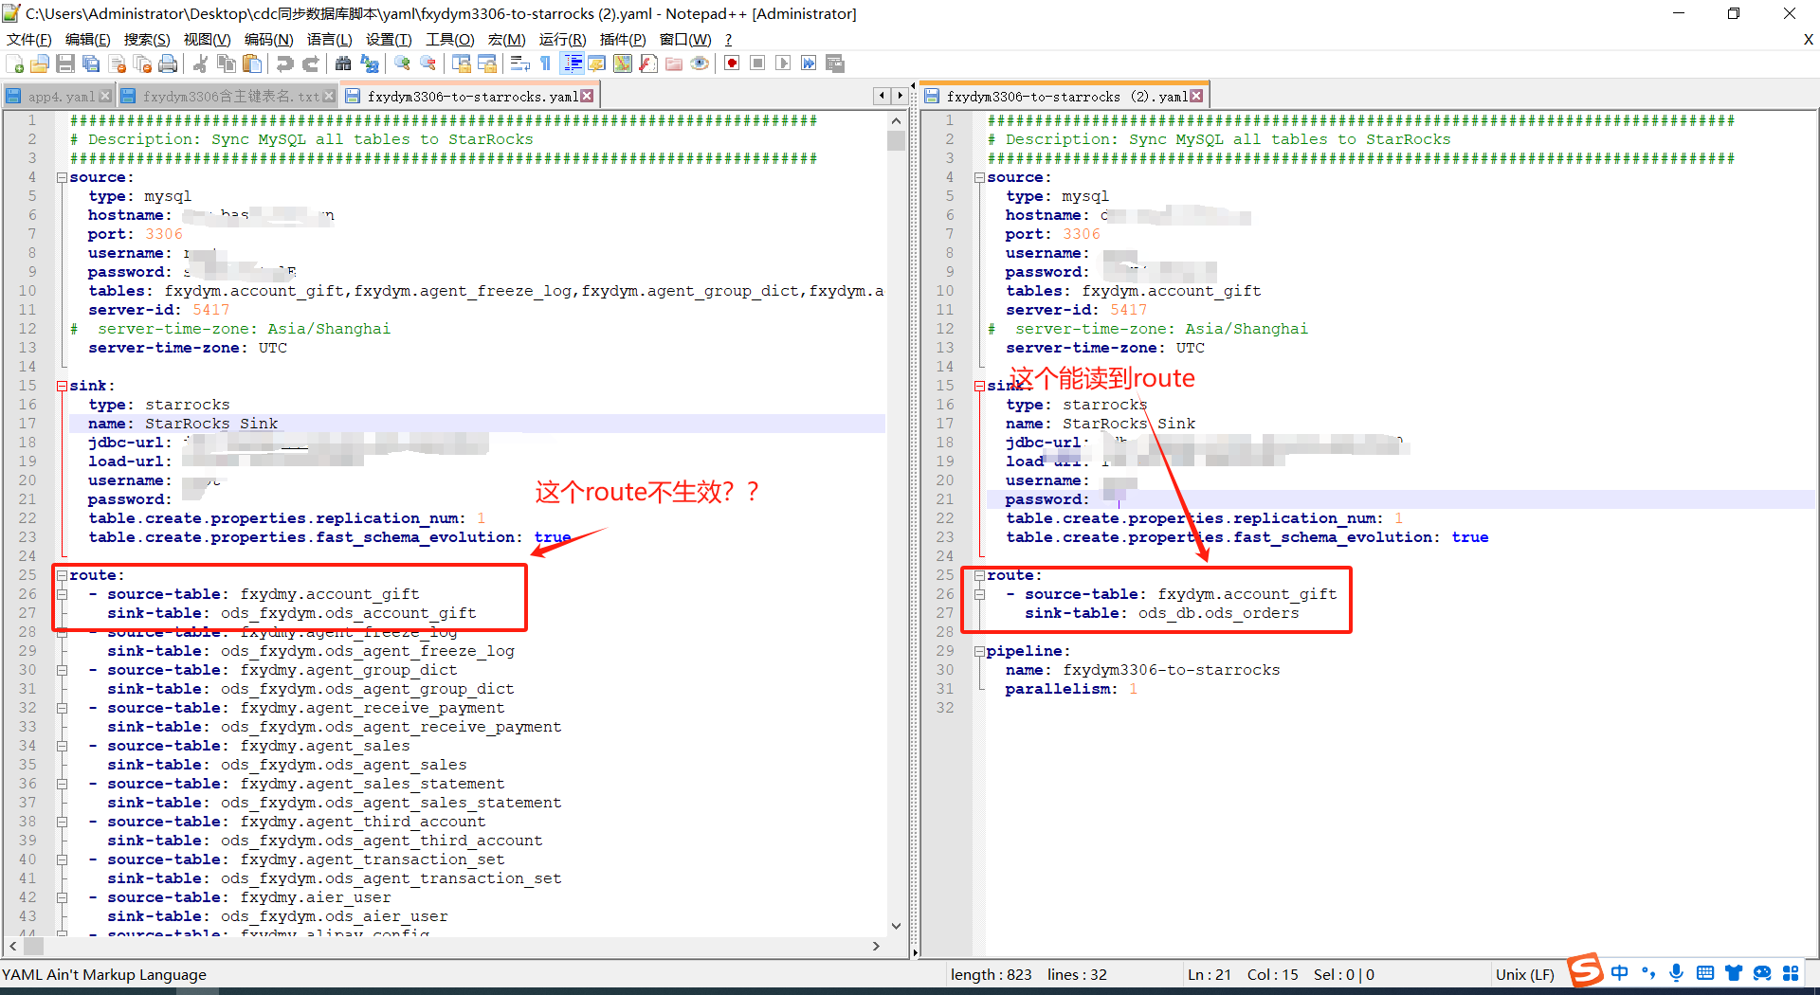Image resolution: width=1820 pixels, height=995 pixels.
Task: Toggle synchronized horizontal scrolling
Action: [x=487, y=63]
